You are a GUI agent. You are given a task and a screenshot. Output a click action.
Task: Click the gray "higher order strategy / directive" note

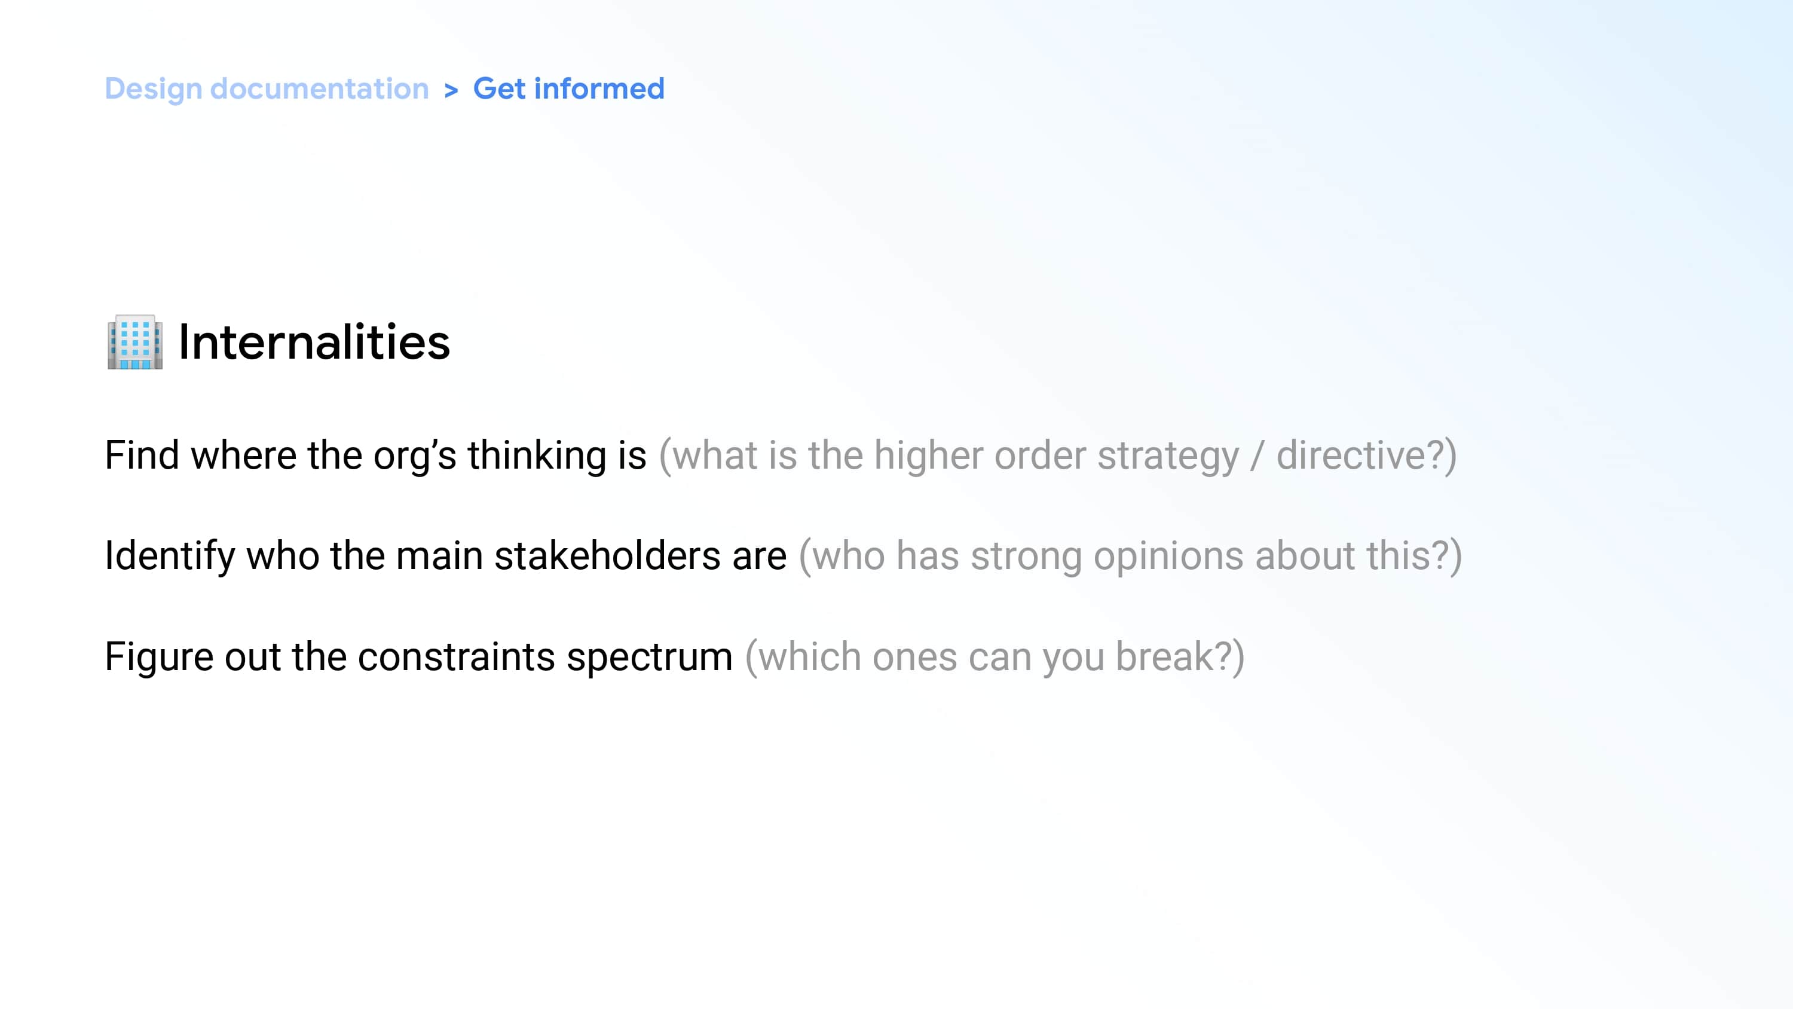tap(1057, 455)
